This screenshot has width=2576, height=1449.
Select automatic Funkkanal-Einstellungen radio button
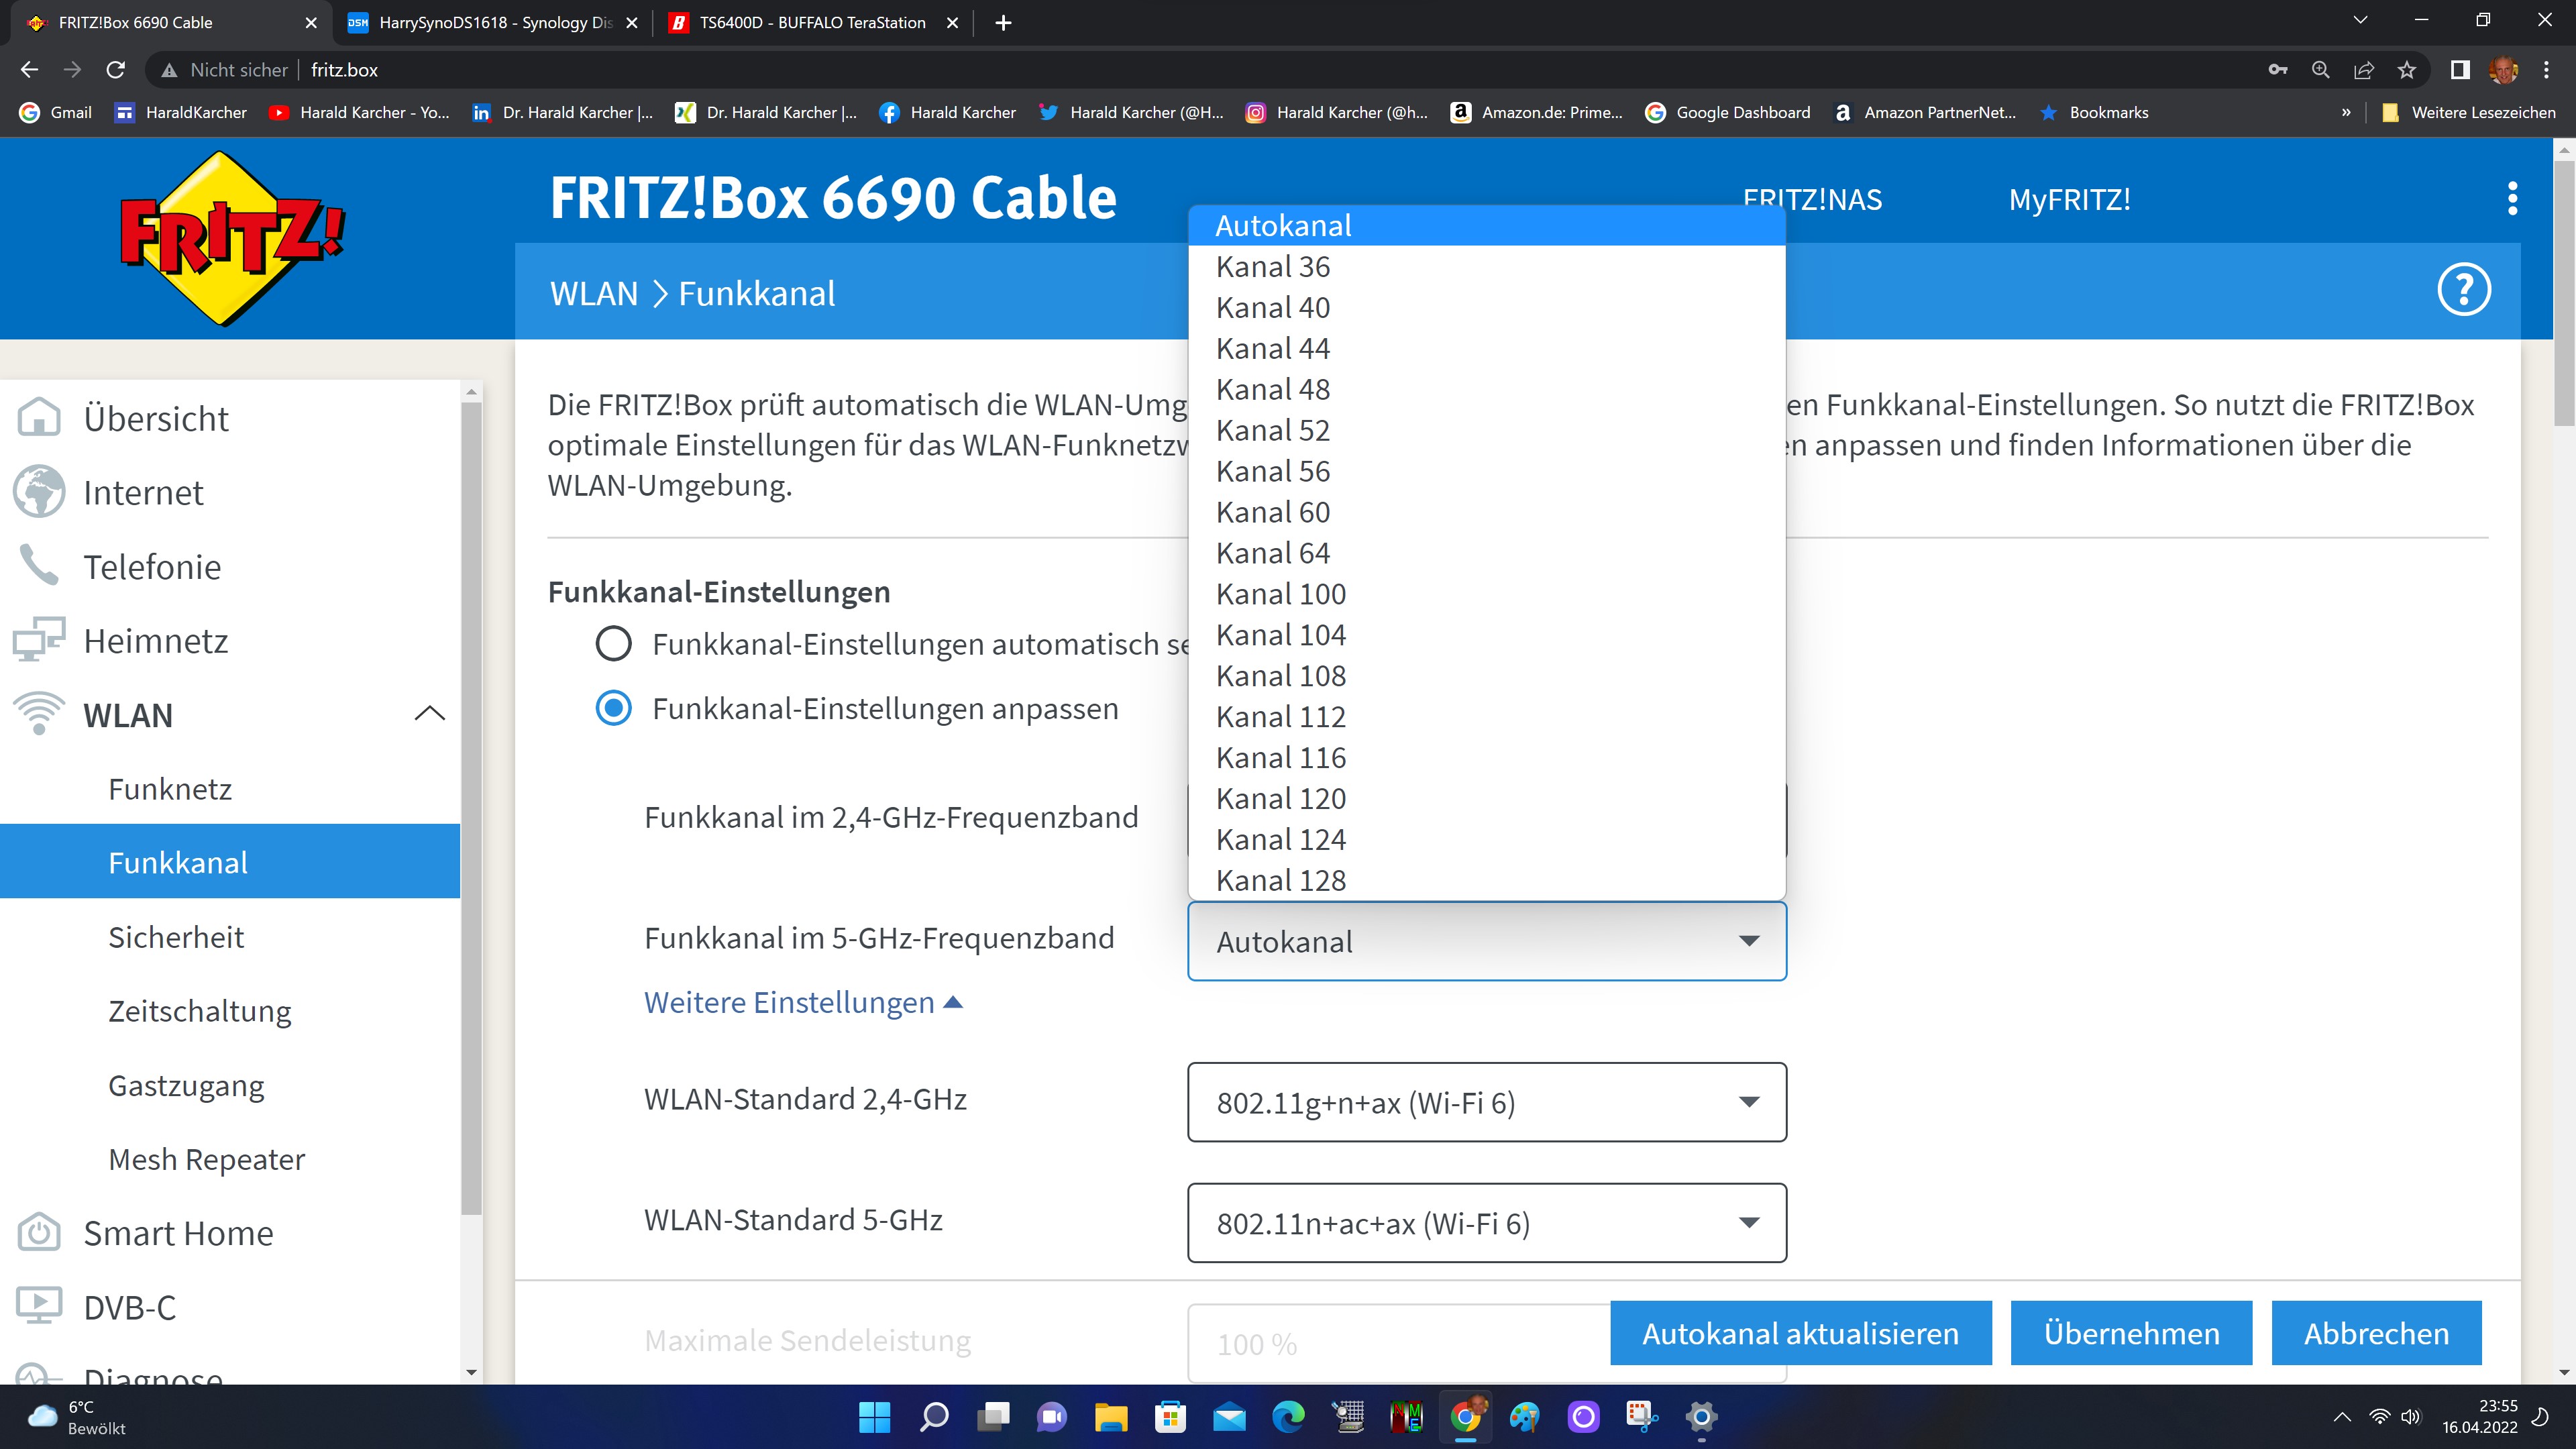click(x=613, y=644)
